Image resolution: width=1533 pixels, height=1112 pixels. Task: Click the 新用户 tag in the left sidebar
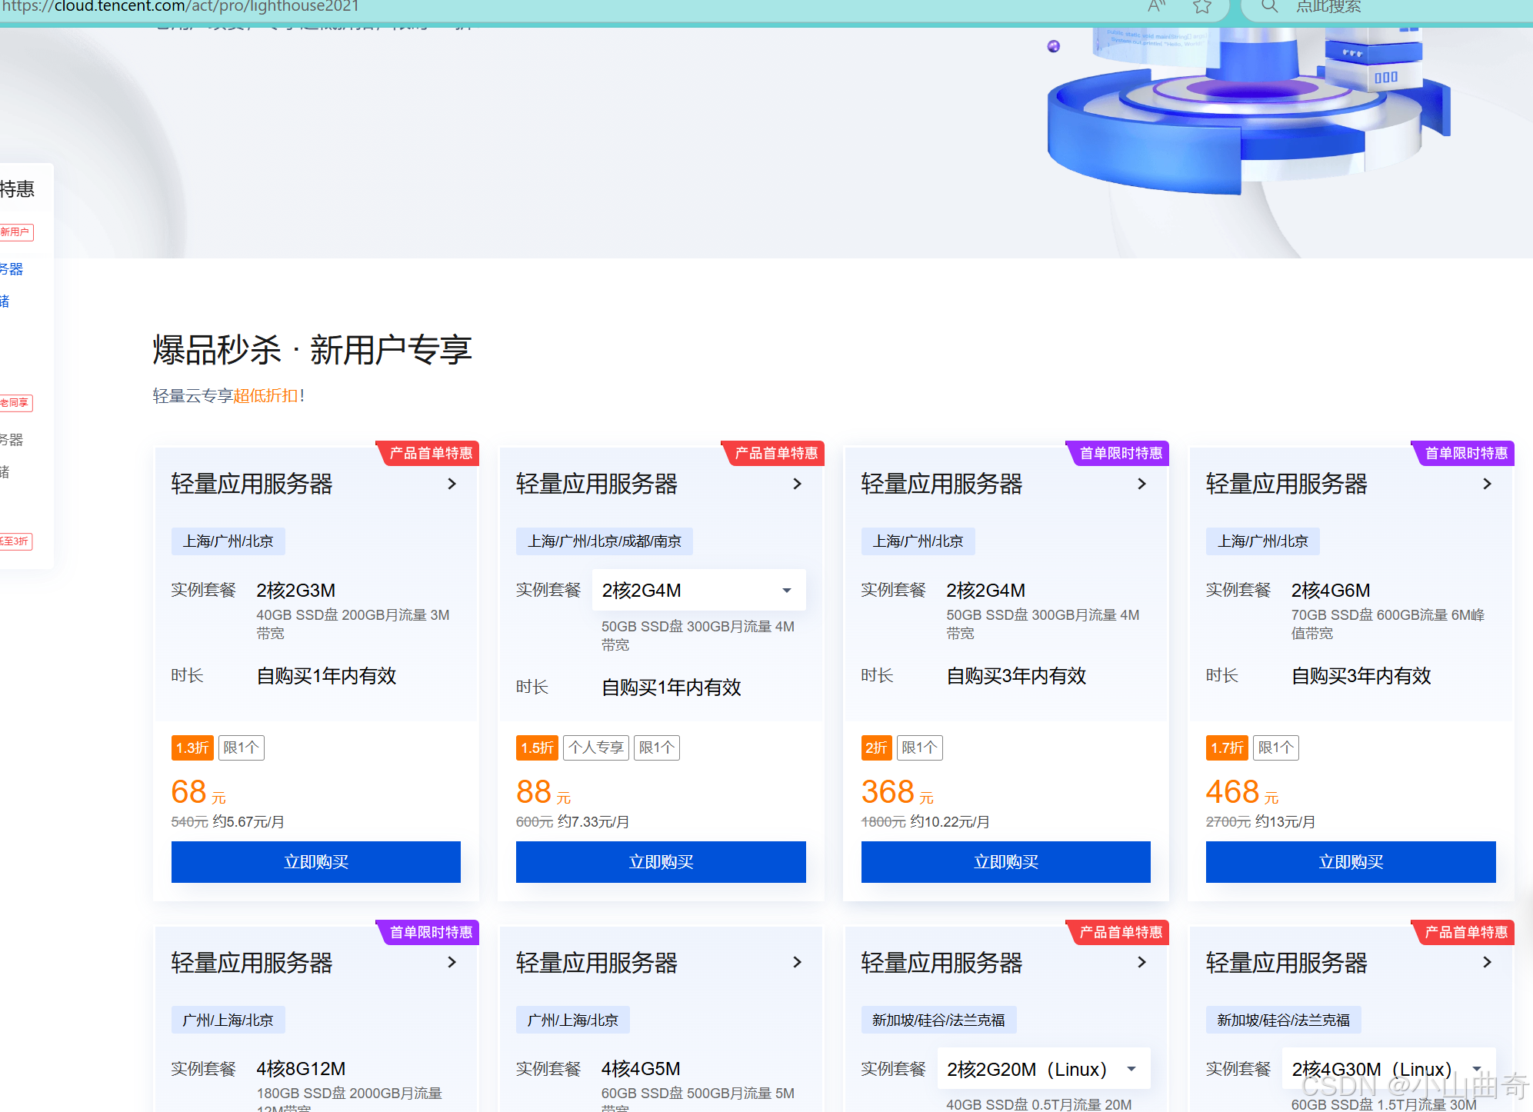[16, 231]
